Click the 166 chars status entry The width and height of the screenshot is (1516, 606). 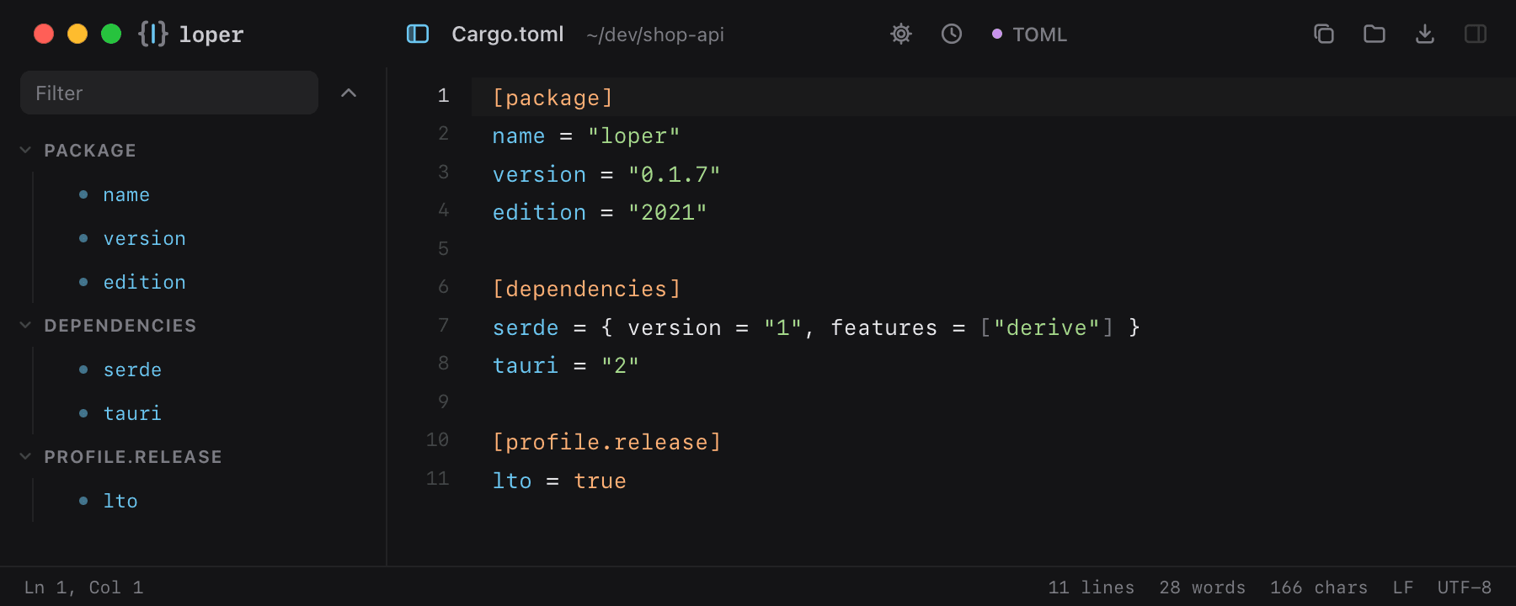[1319, 587]
